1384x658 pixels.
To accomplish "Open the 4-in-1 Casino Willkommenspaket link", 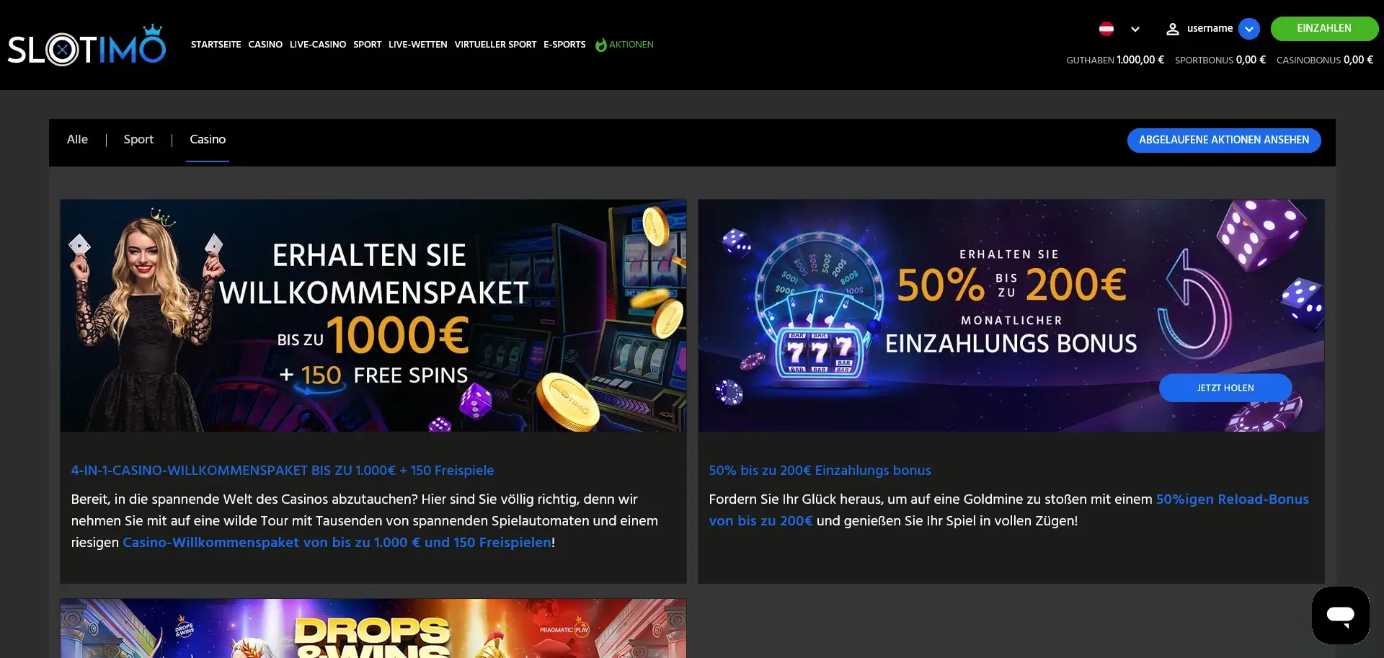I will [283, 471].
